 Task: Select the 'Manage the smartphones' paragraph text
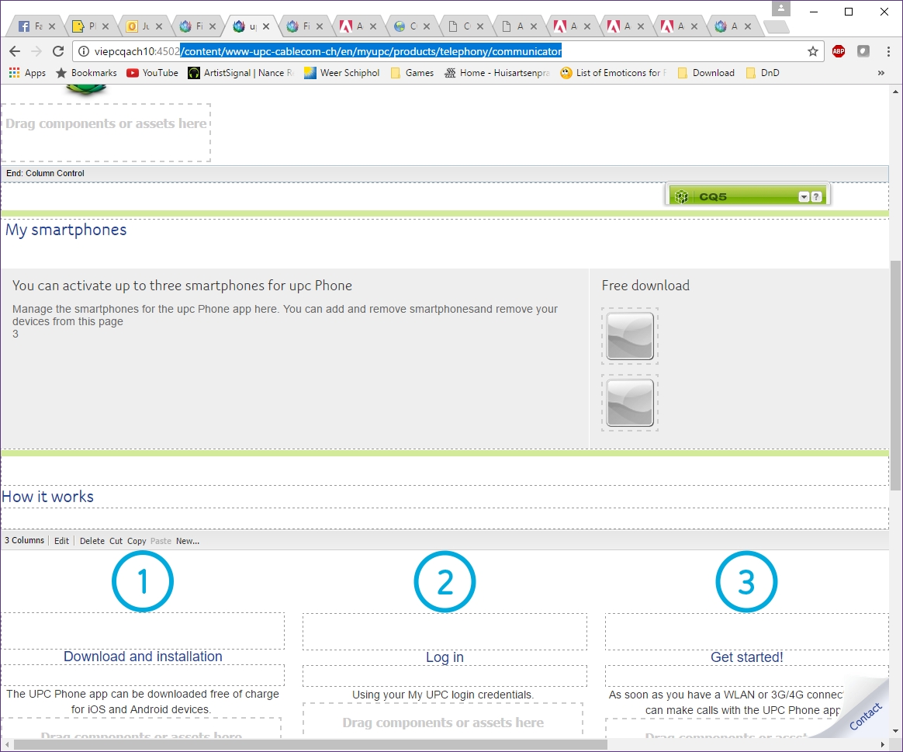(285, 315)
